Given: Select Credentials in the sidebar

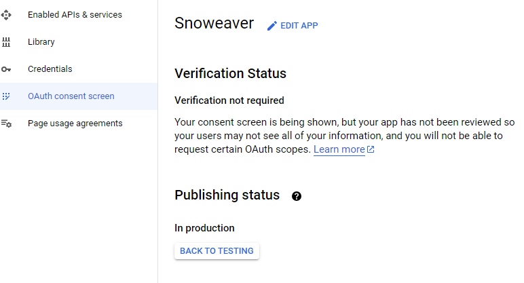Looking at the screenshot, I should coord(79,69).
